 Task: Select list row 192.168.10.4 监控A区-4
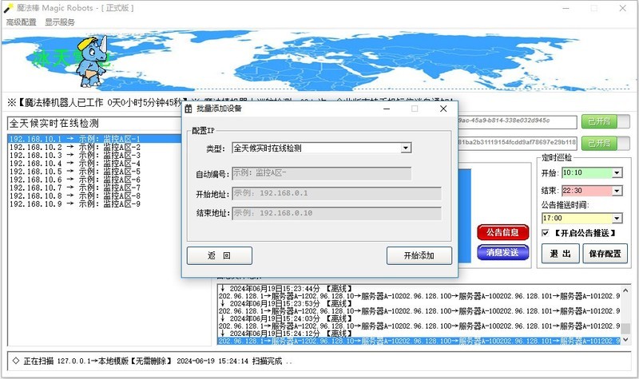[x=94, y=164]
